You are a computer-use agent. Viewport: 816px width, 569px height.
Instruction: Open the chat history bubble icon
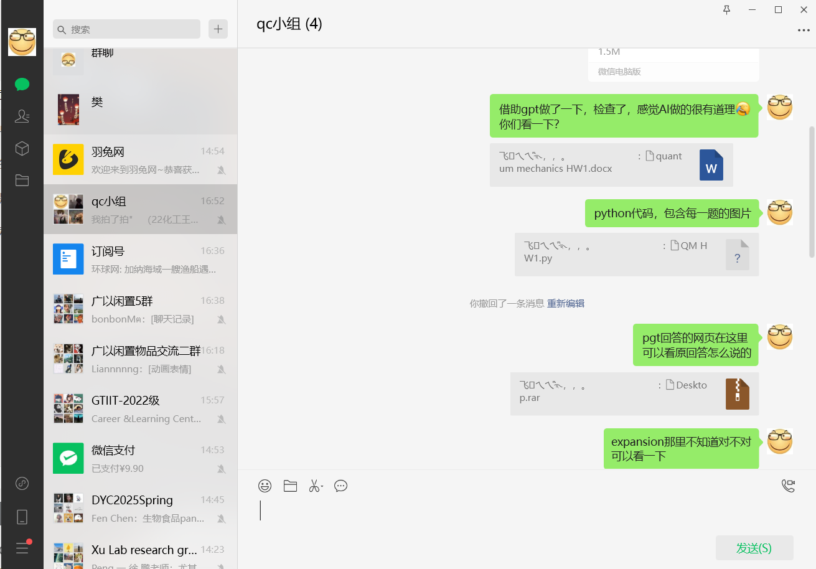340,486
